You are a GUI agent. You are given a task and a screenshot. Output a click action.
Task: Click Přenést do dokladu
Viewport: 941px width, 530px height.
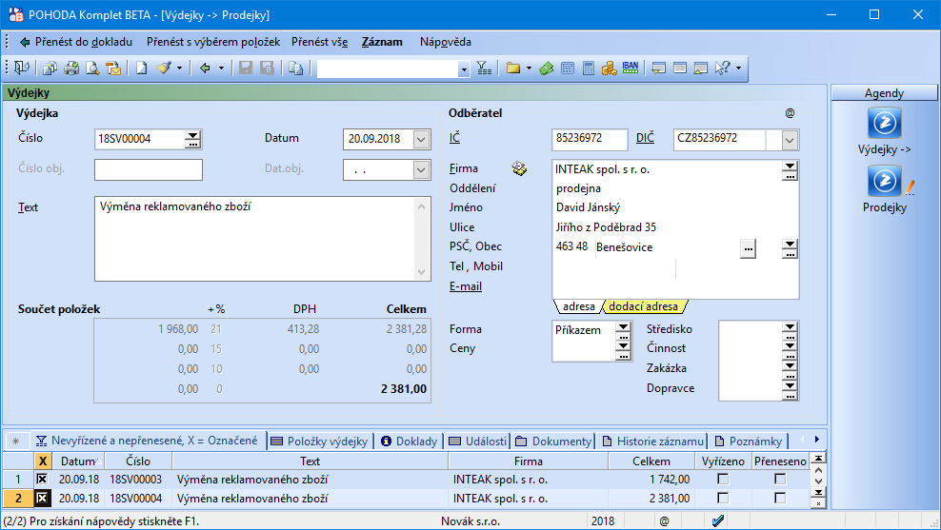(75, 42)
